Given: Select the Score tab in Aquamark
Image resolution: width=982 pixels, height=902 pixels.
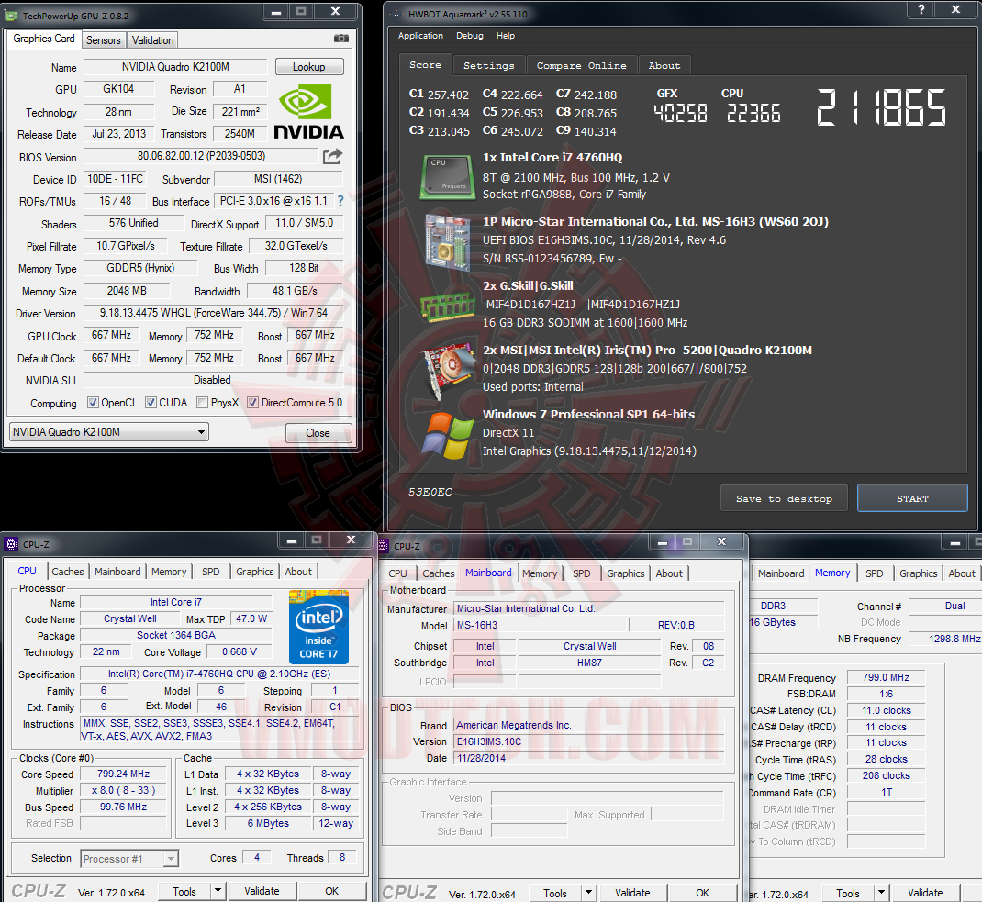Looking at the screenshot, I should pos(425,64).
